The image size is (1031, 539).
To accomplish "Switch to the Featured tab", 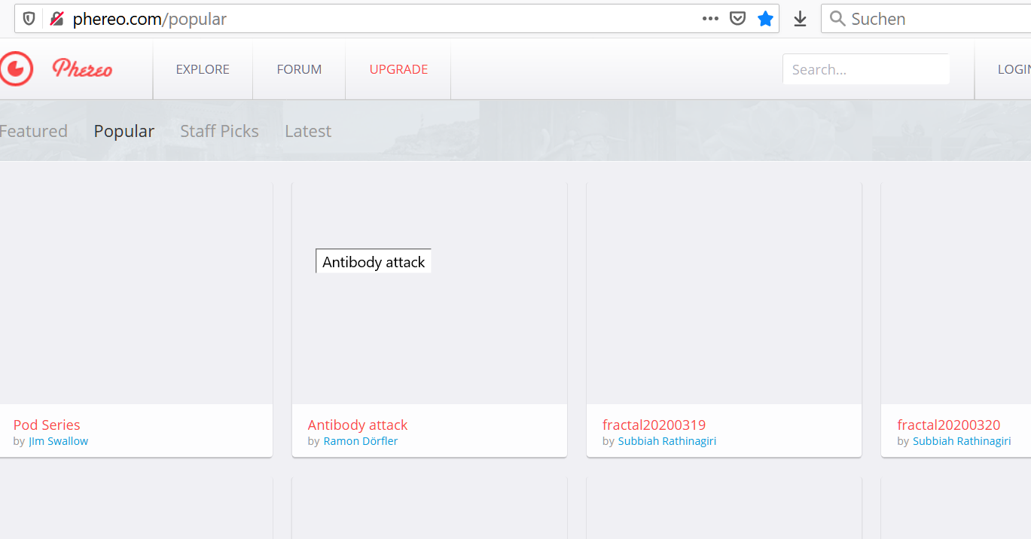I will point(33,131).
